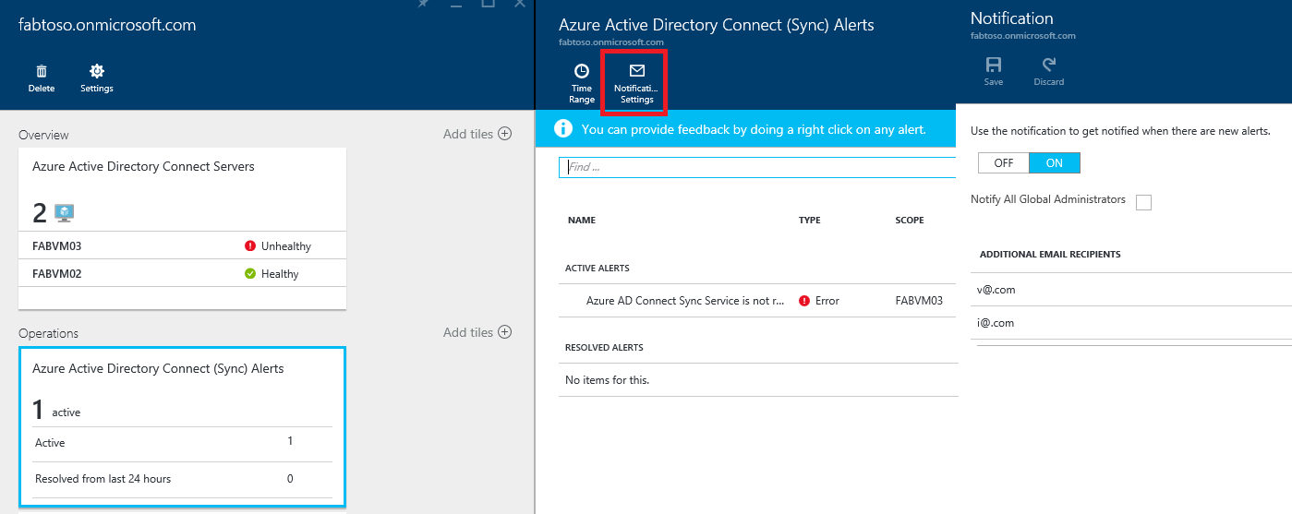Switch notification toggle to ON
The height and width of the screenshot is (514, 1292).
coord(1055,163)
